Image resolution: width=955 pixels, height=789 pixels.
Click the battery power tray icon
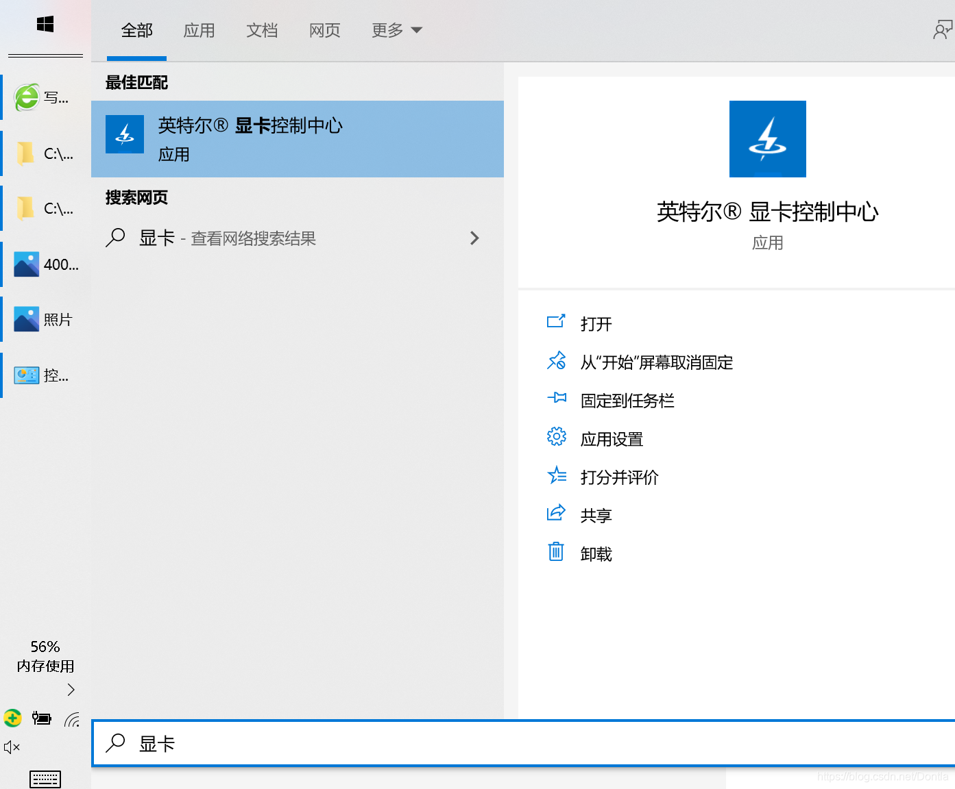42,718
